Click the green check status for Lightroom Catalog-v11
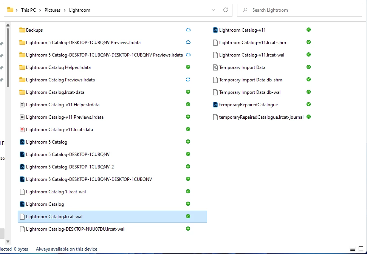This screenshot has height=254, width=367. point(308,30)
